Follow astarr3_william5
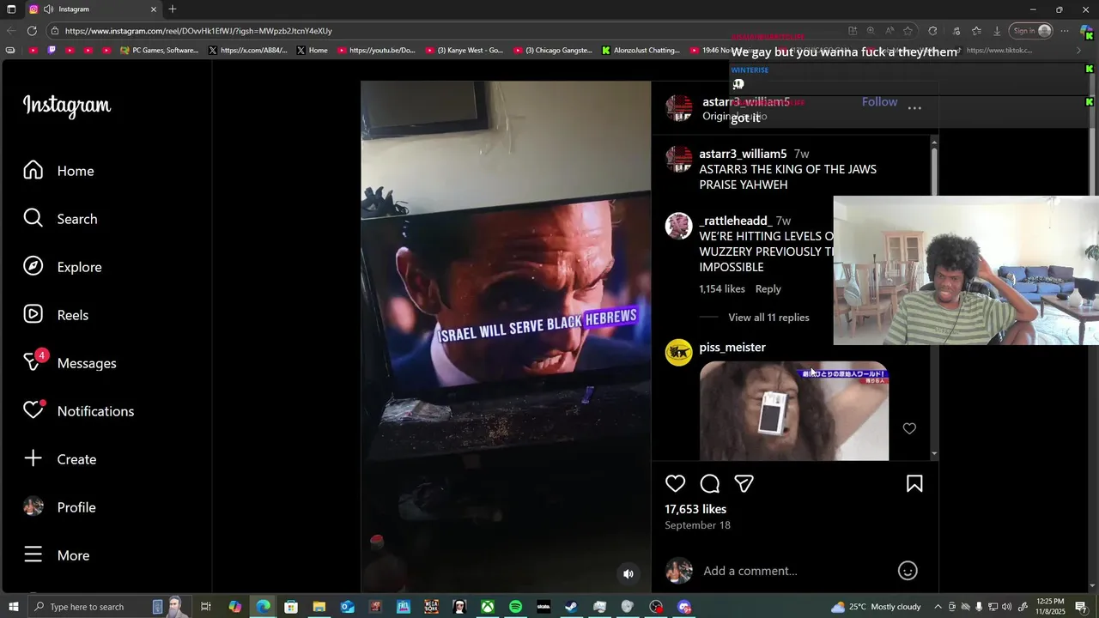Viewport: 1099px width, 618px height. [x=879, y=101]
